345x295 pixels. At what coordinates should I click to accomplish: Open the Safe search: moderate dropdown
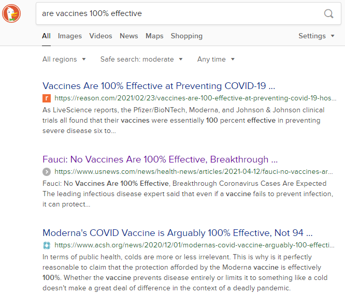[141, 59]
